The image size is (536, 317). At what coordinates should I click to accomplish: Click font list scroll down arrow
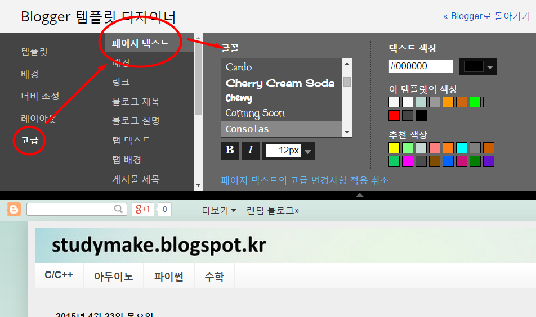[x=347, y=132]
